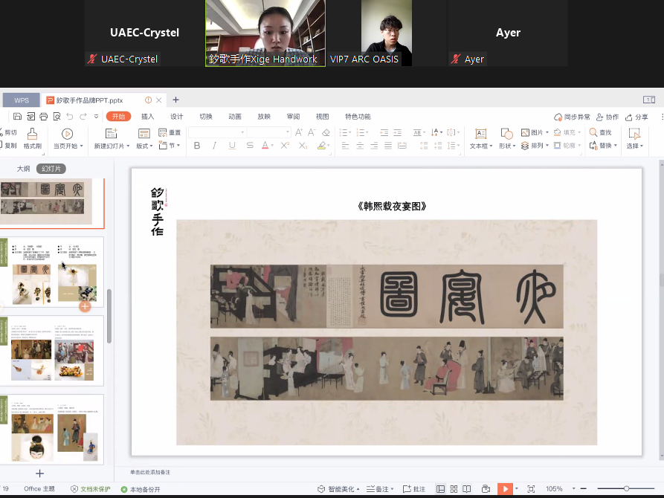Click the orange plus button on the slide thumbnail
This screenshot has width=664, height=498.
tap(85, 306)
